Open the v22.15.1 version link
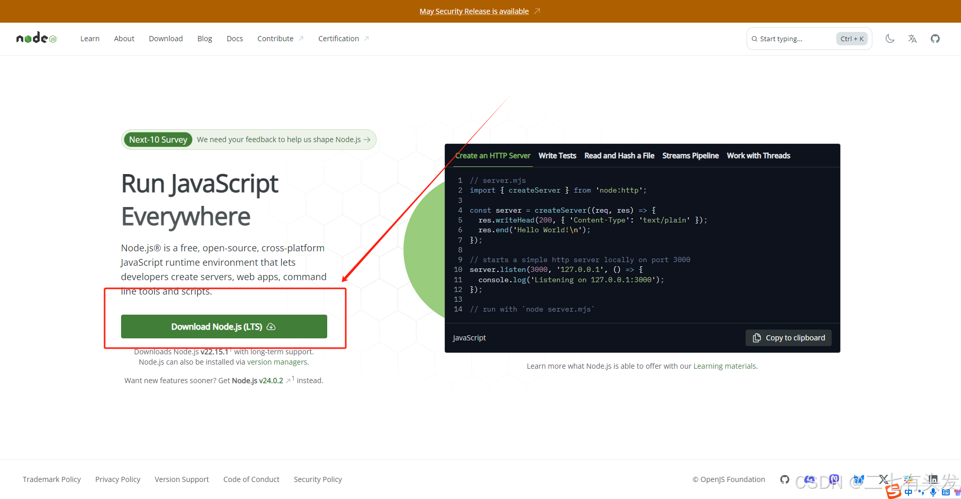The width and height of the screenshot is (961, 499). click(x=214, y=352)
